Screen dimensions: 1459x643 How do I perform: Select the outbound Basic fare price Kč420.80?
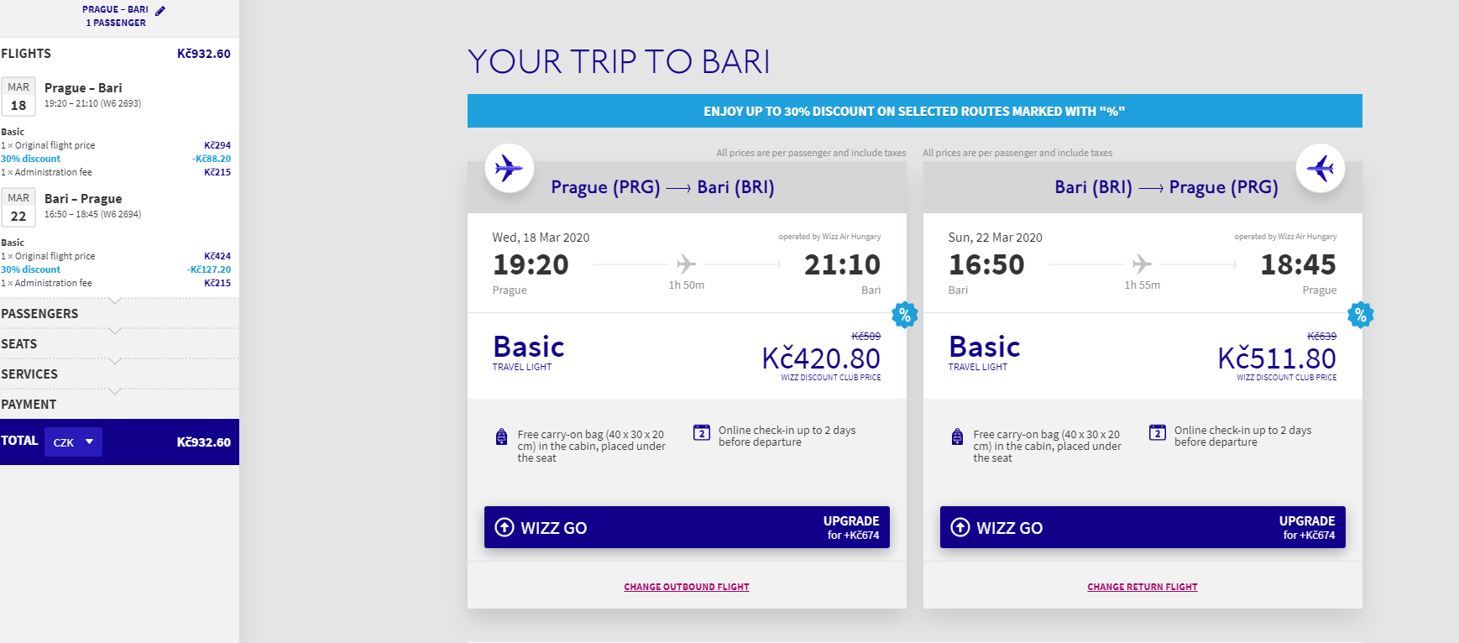[821, 358]
